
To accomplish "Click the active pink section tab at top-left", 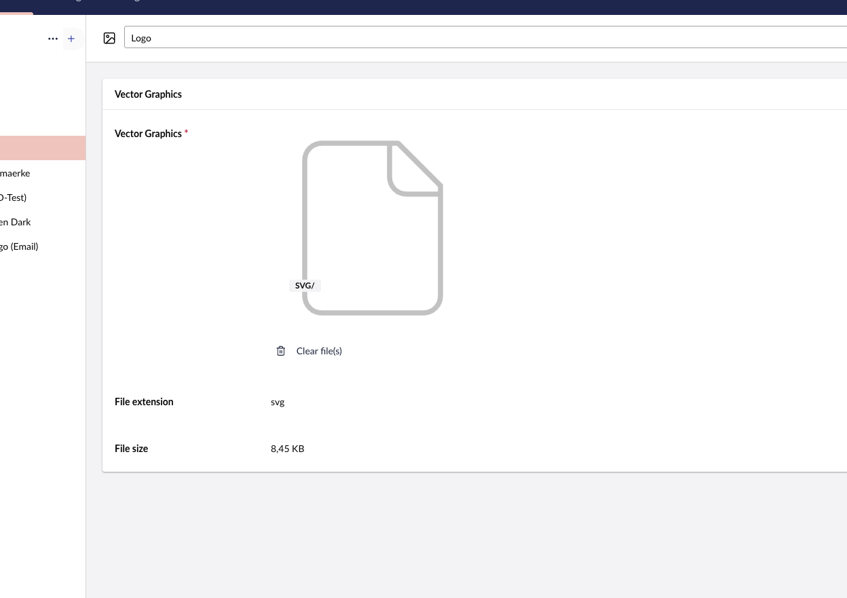I will pyautogui.click(x=16, y=13).
